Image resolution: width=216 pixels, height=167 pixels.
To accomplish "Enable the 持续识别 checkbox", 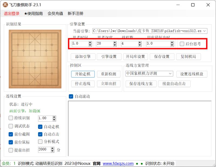I will tap(11, 118).
